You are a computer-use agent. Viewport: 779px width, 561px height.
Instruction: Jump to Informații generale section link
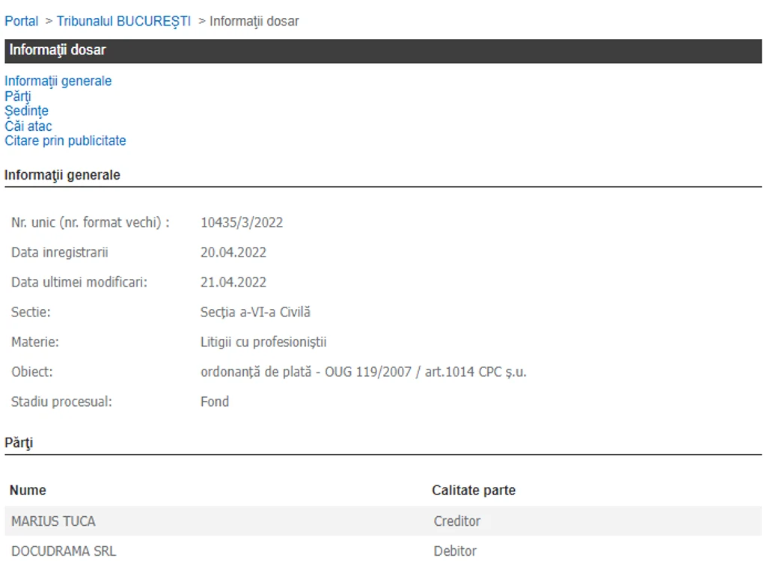tap(58, 81)
